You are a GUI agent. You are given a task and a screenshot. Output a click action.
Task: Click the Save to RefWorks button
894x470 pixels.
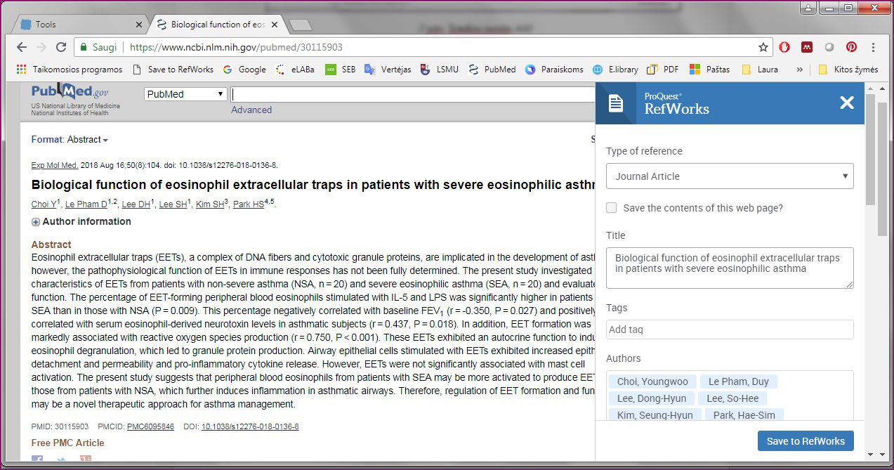[x=806, y=441]
